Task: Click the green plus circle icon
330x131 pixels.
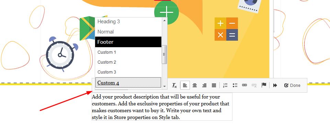Action: (167, 12)
